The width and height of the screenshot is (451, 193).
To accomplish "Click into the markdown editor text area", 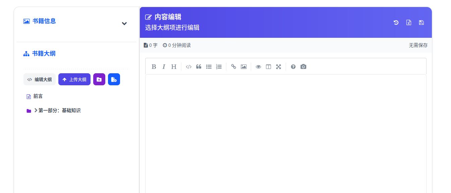I will 286,134.
